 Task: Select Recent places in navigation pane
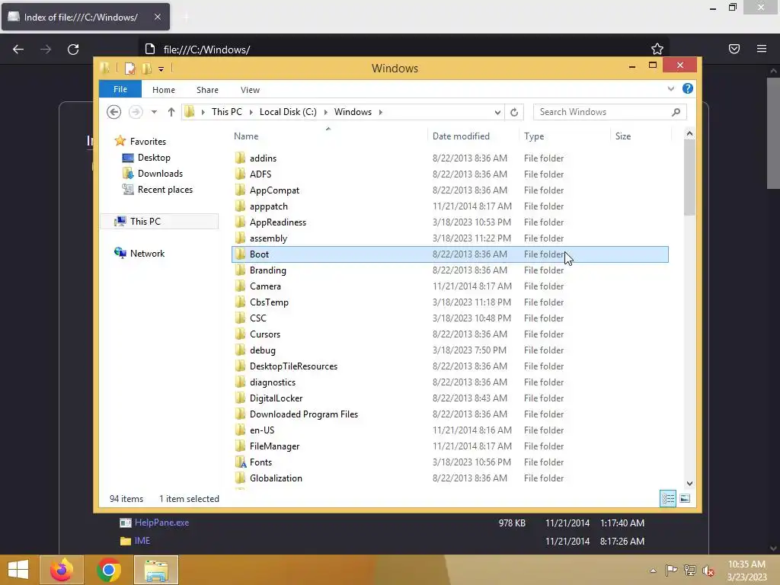coord(165,190)
